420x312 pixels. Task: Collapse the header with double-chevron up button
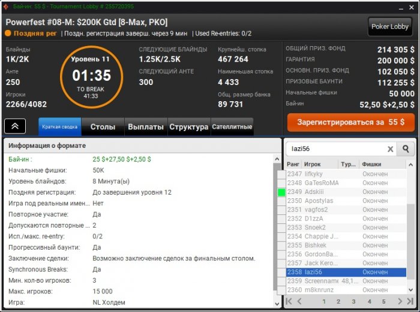(x=15, y=126)
